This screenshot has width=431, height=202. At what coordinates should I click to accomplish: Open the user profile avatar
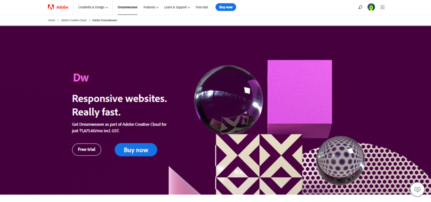click(371, 7)
